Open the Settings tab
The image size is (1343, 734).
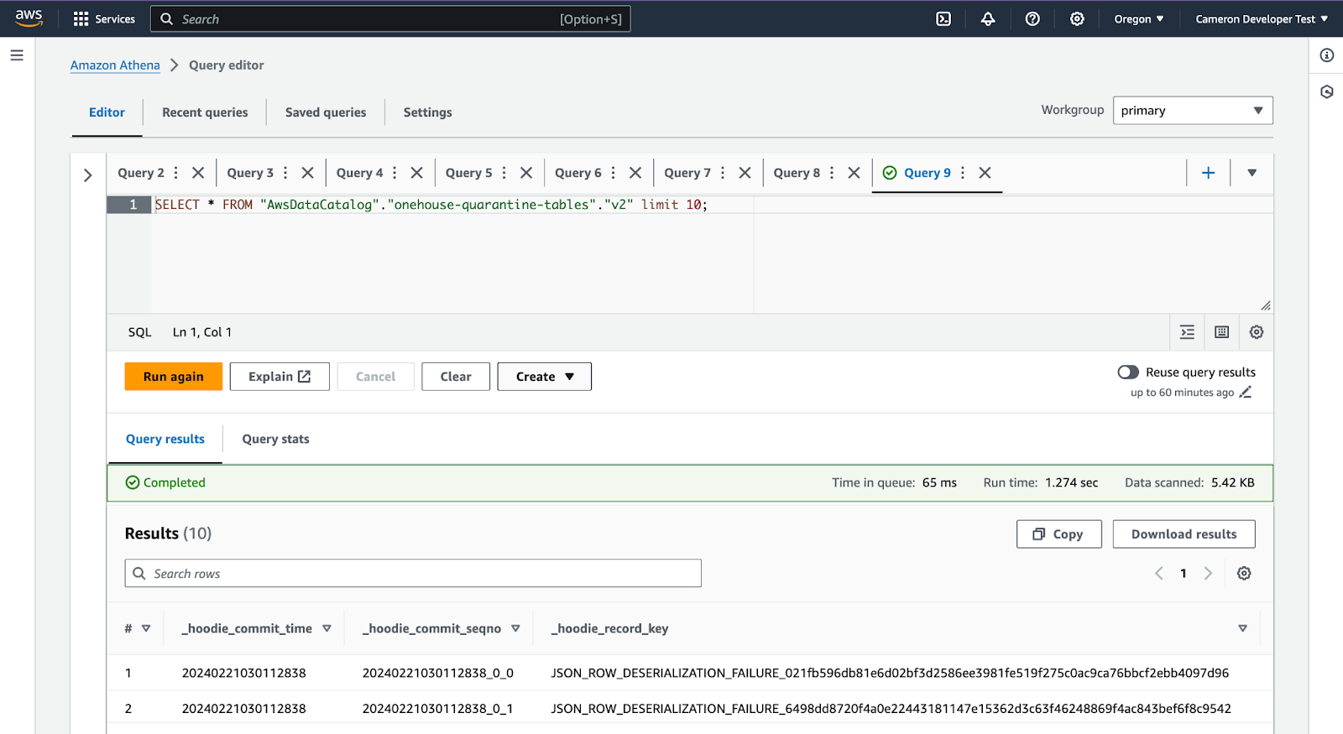tap(428, 112)
